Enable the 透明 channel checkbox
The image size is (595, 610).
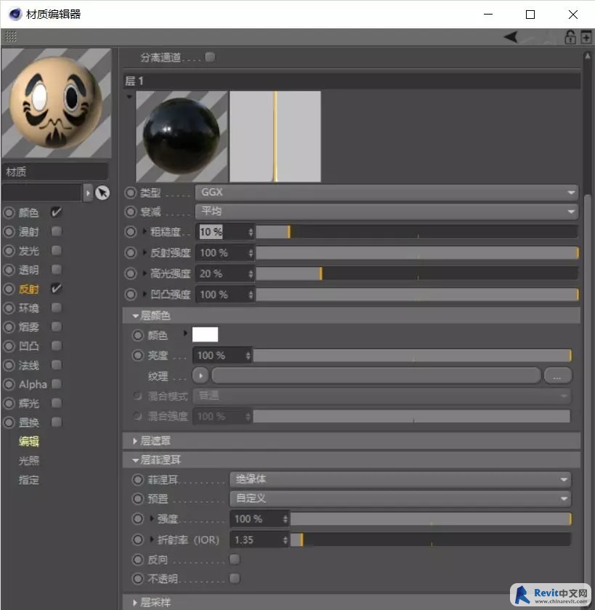point(57,269)
